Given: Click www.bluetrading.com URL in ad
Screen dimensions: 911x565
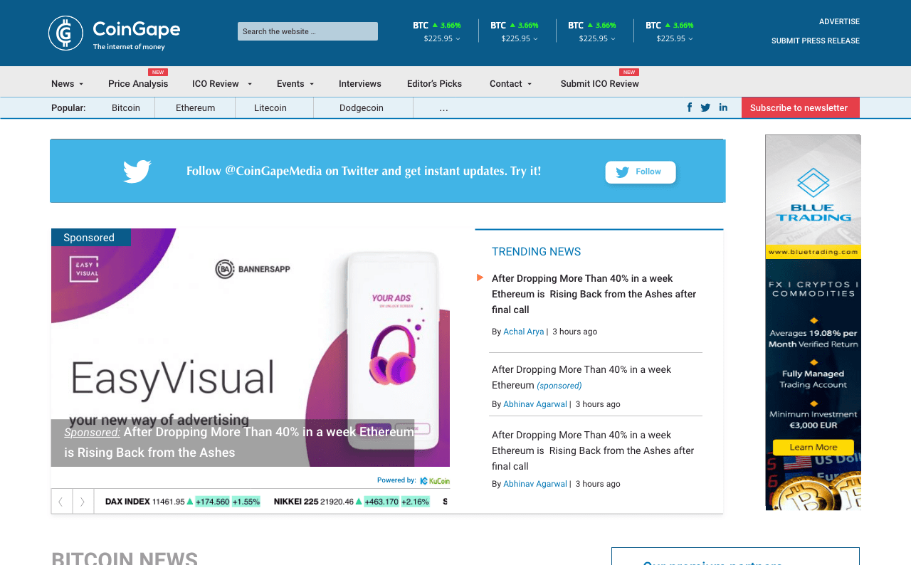Looking at the screenshot, I should click(813, 252).
